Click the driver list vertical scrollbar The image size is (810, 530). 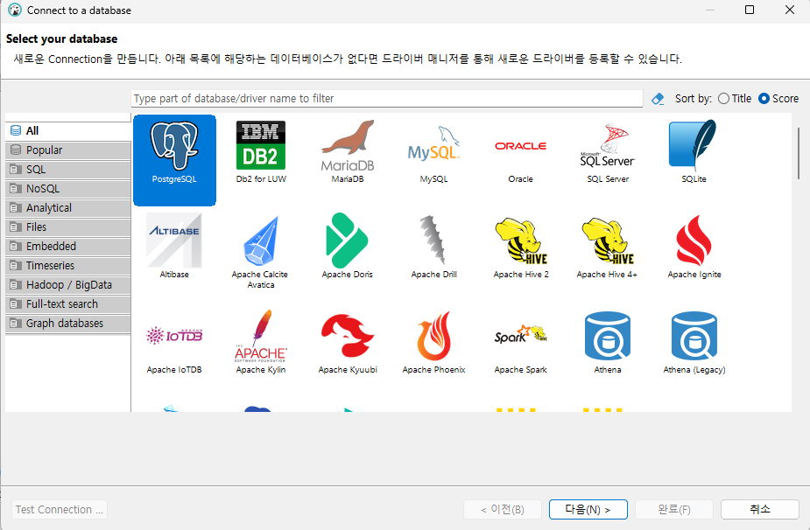coord(799,153)
